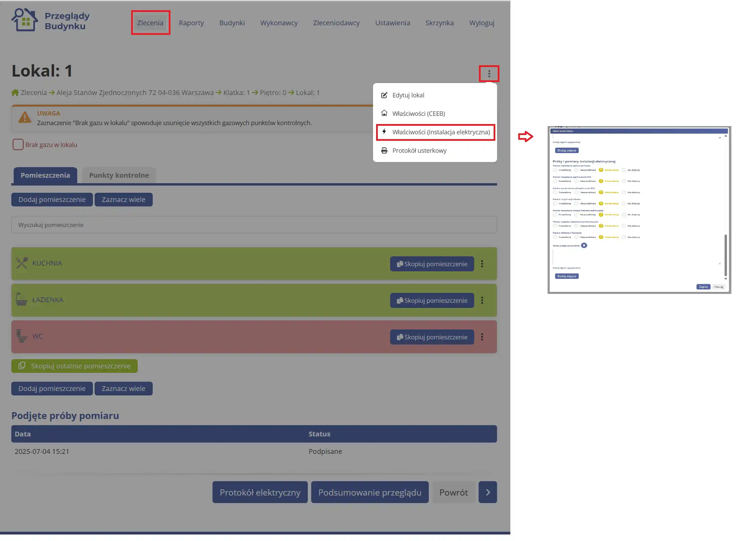The height and width of the screenshot is (541, 743).
Task: Select Nieprawidłowy for Pomiar silników 3 fazowych
Action: [576, 237]
